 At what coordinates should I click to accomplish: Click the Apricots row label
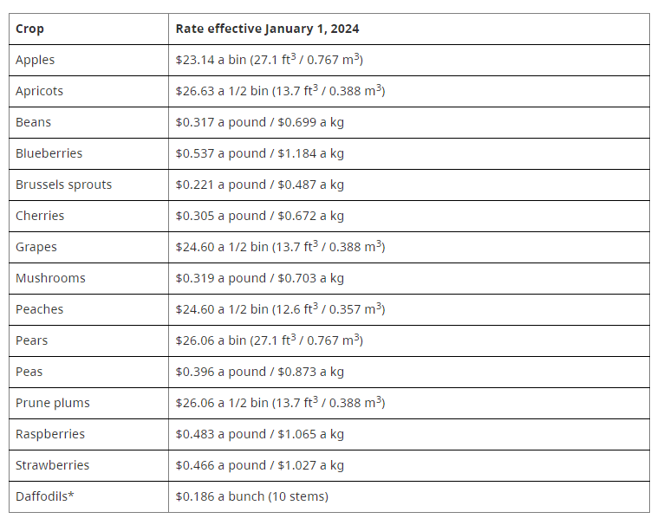coord(39,91)
